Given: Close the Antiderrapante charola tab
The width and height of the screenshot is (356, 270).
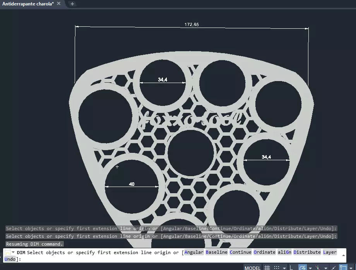Looking at the screenshot, I should pyautogui.click(x=58, y=3).
